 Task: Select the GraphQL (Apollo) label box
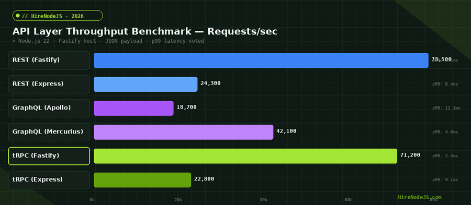point(49,108)
